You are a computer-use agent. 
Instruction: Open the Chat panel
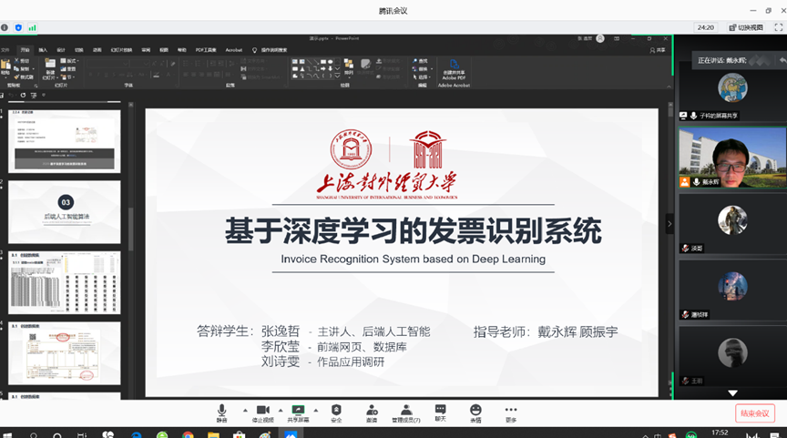click(441, 412)
